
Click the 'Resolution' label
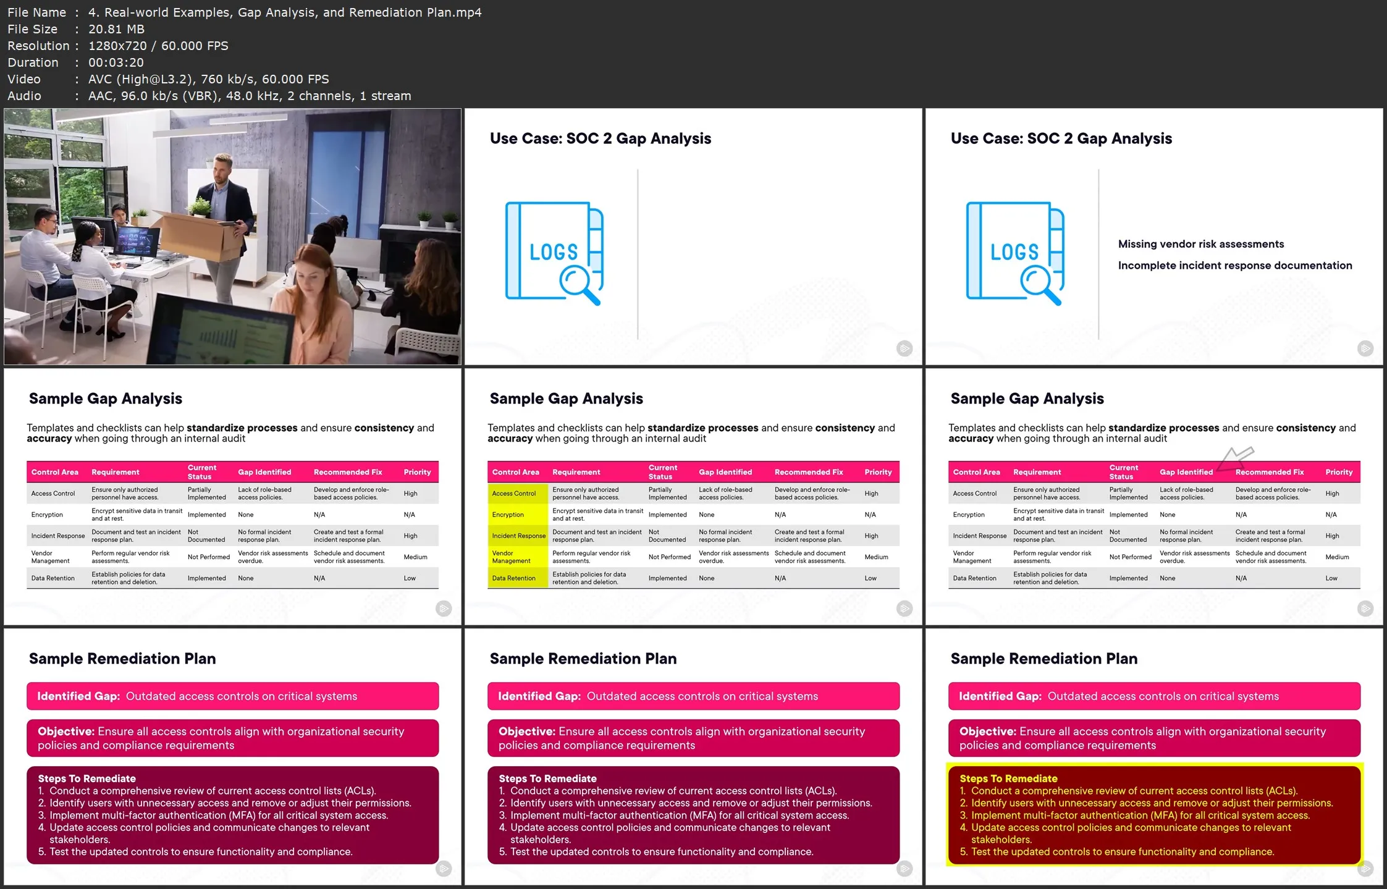click(x=38, y=46)
